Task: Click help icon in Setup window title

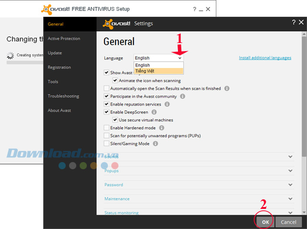Action: pyautogui.click(x=194, y=9)
